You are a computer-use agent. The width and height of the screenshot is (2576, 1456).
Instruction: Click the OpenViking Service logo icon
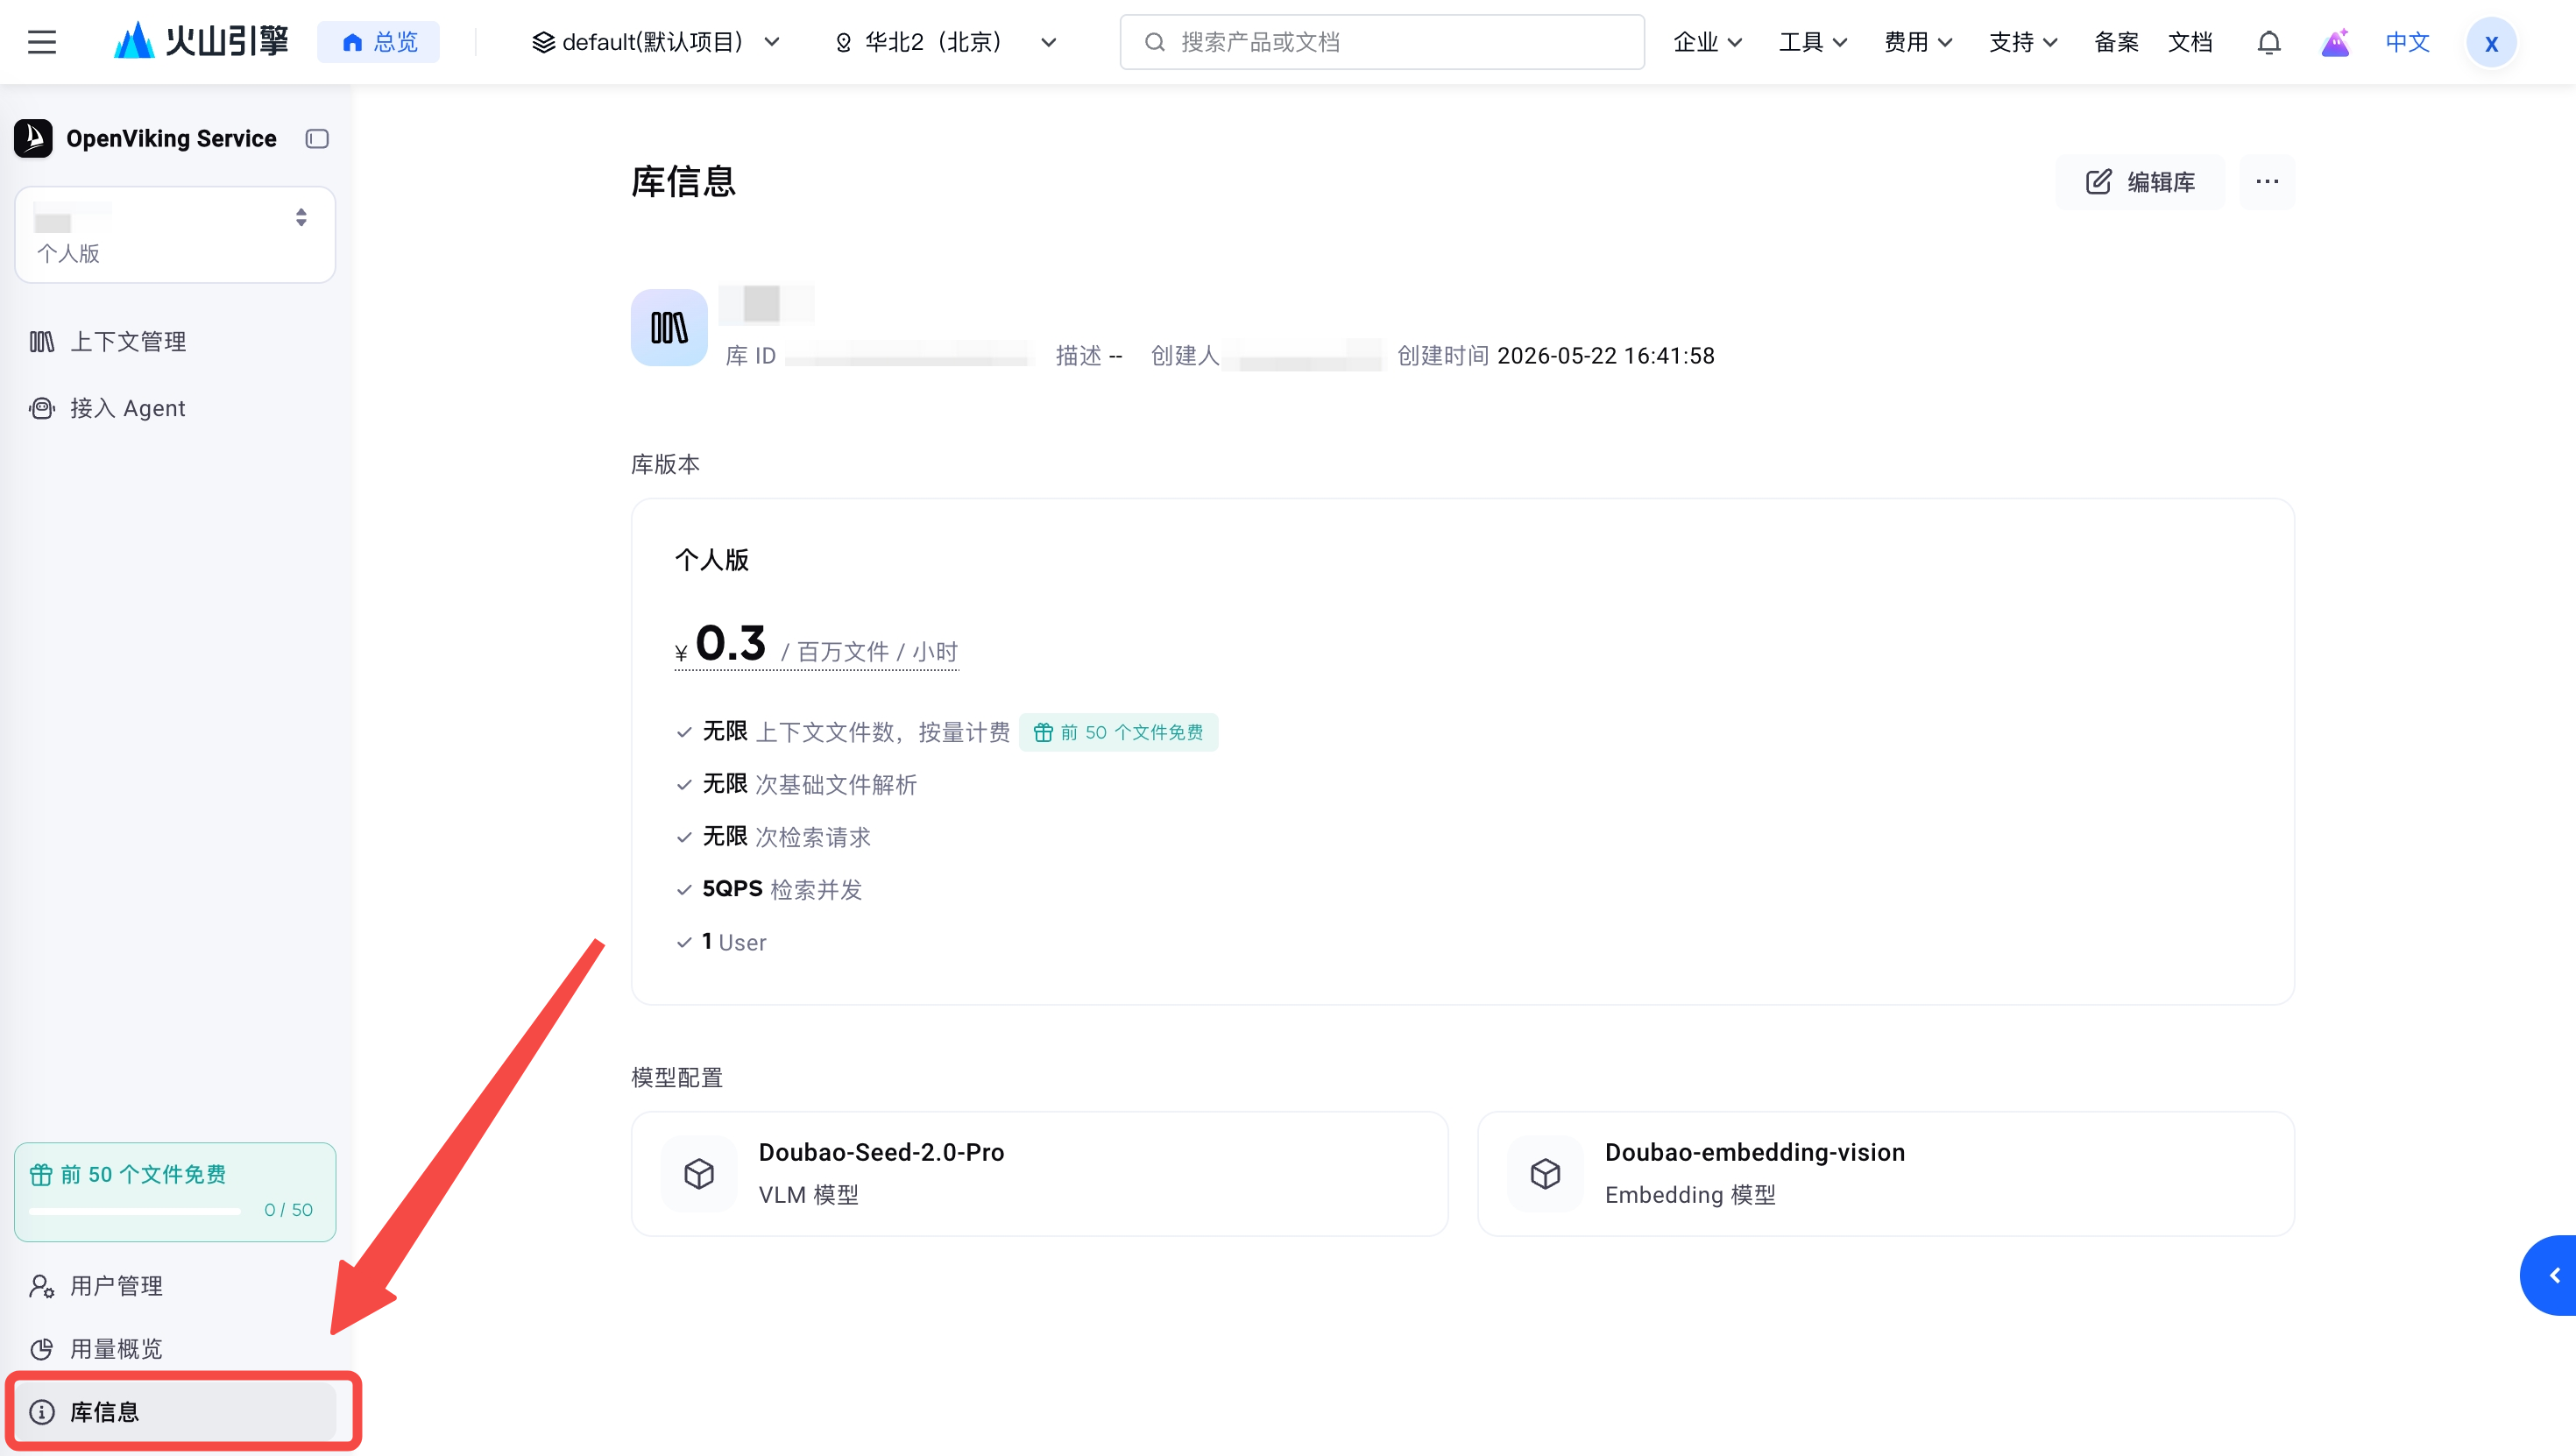(x=33, y=139)
